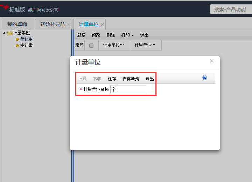Select 多计量 in the tree
252x182 pixels.
(x=26, y=45)
